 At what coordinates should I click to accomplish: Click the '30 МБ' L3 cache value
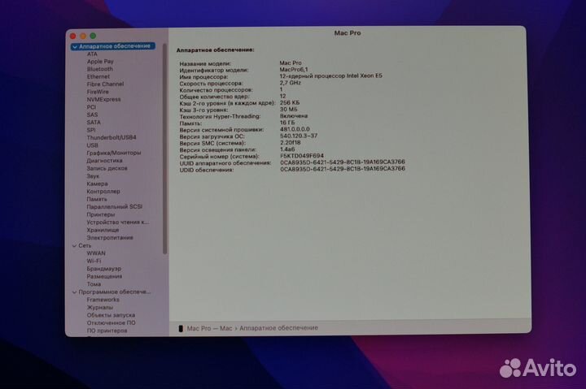coord(288,110)
